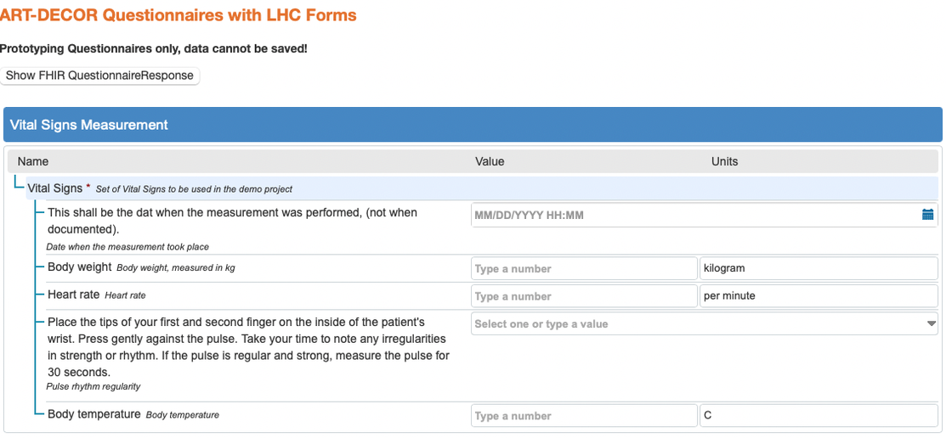Click the Body temperature label
The height and width of the screenshot is (438, 946).
click(x=94, y=414)
